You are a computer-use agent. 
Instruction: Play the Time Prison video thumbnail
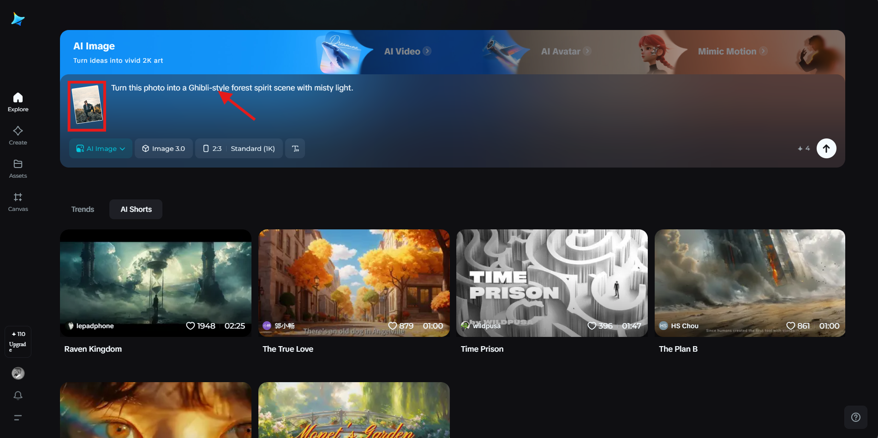point(552,283)
